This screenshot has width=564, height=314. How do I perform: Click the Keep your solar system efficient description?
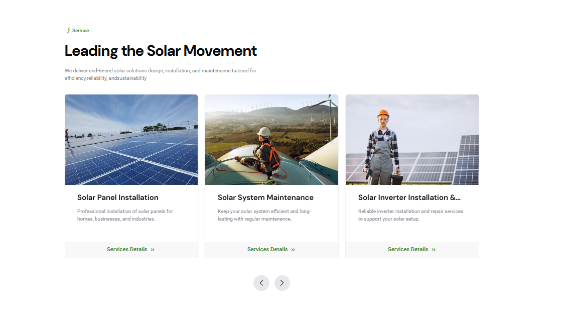tap(264, 215)
